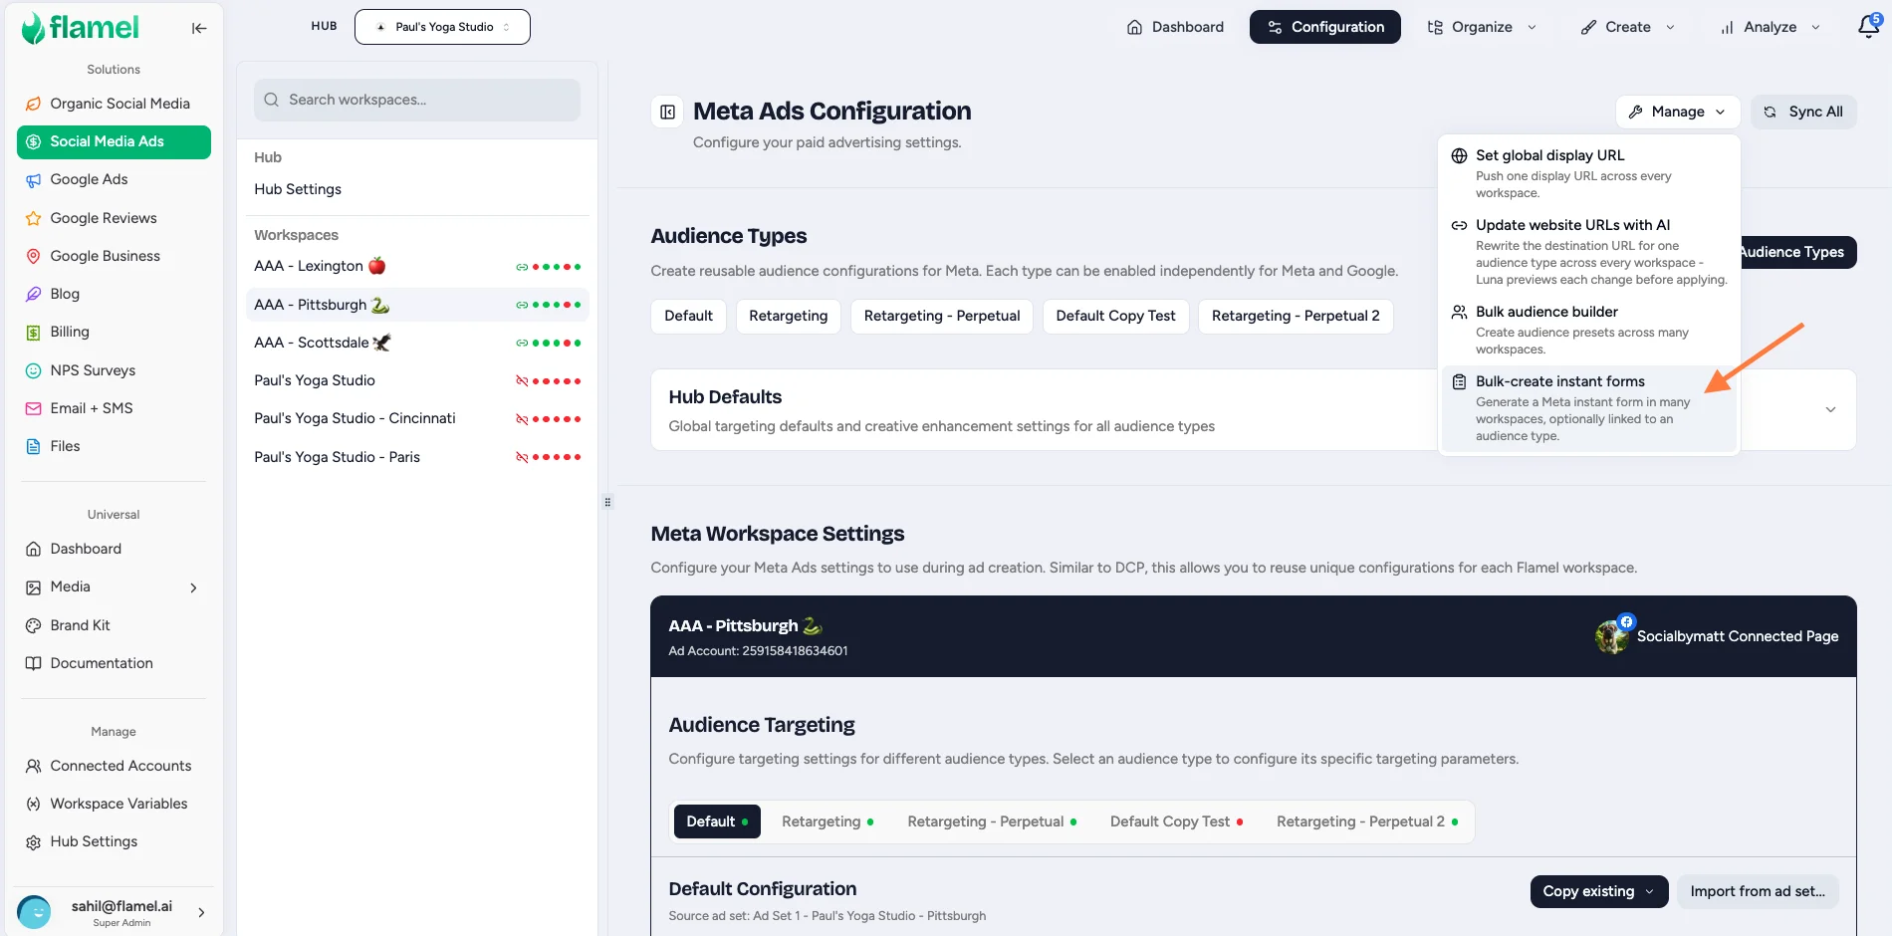
Task: Switch to the Default Copy Test targeting tab
Action: (1176, 821)
